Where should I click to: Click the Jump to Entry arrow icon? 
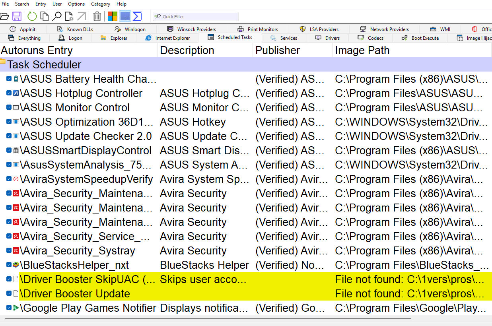82,16
